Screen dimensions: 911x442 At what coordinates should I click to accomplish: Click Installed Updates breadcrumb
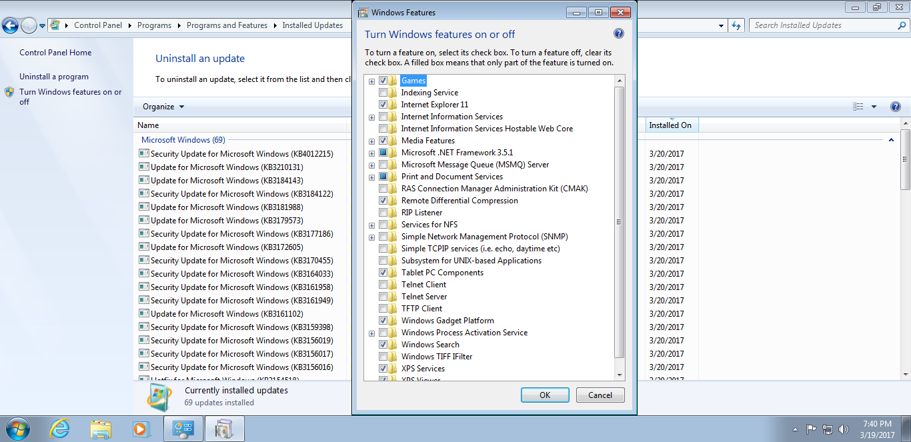point(312,25)
